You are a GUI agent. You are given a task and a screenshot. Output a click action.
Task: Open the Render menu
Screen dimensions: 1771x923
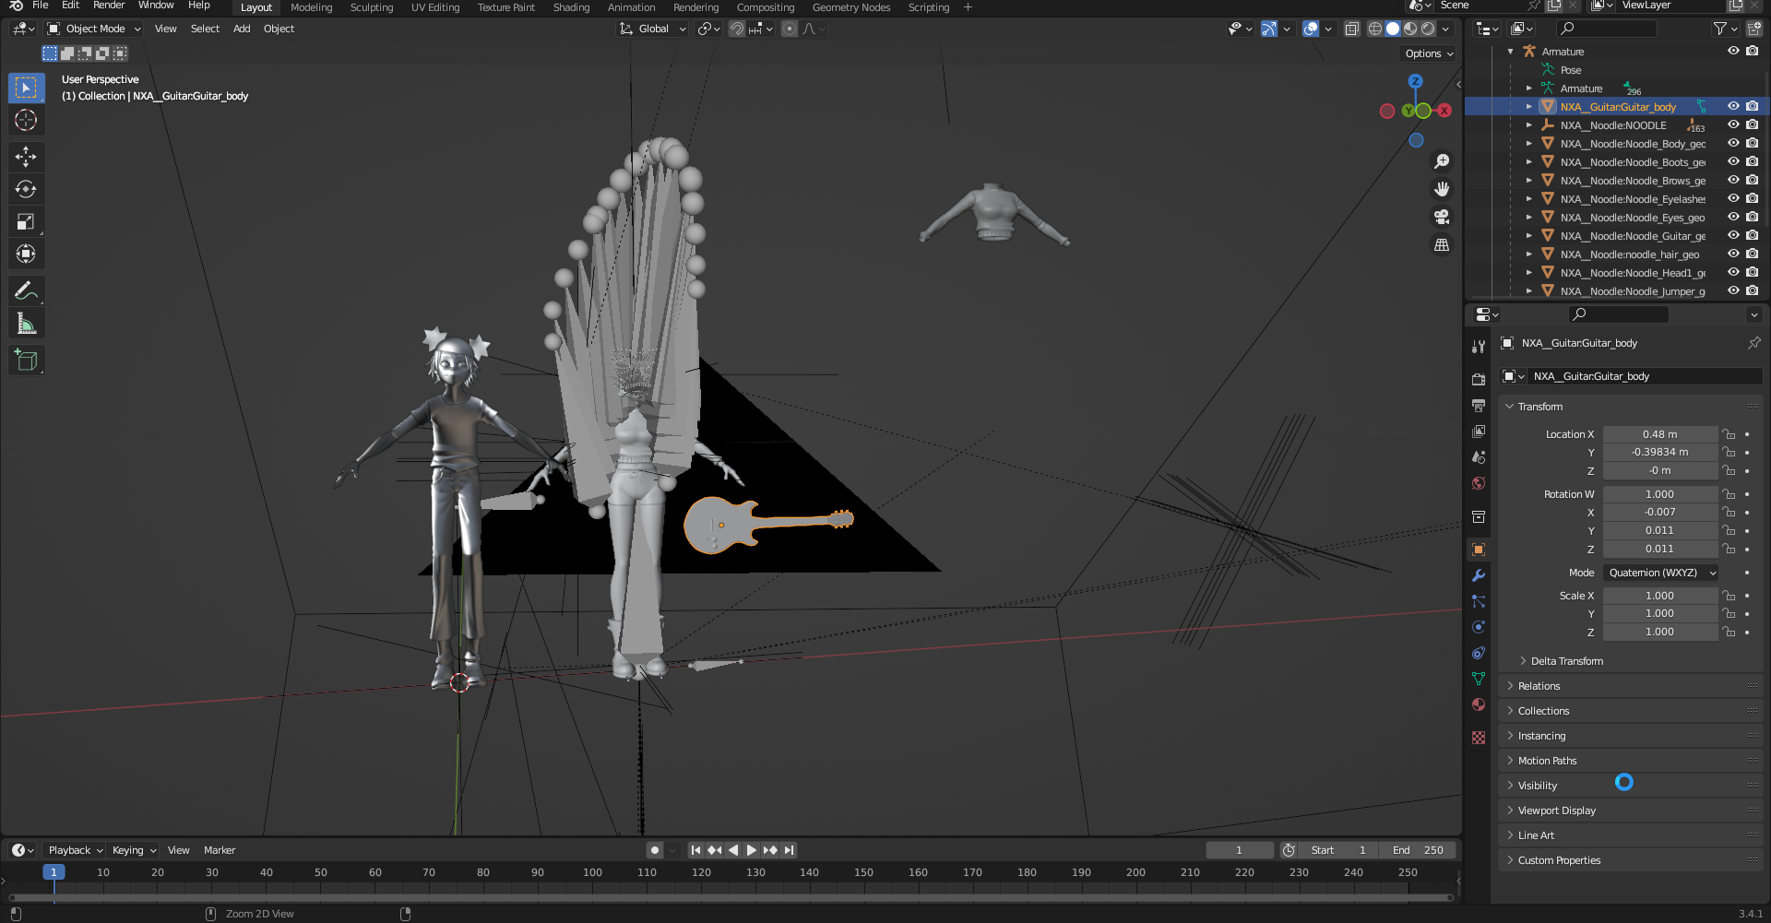[109, 6]
